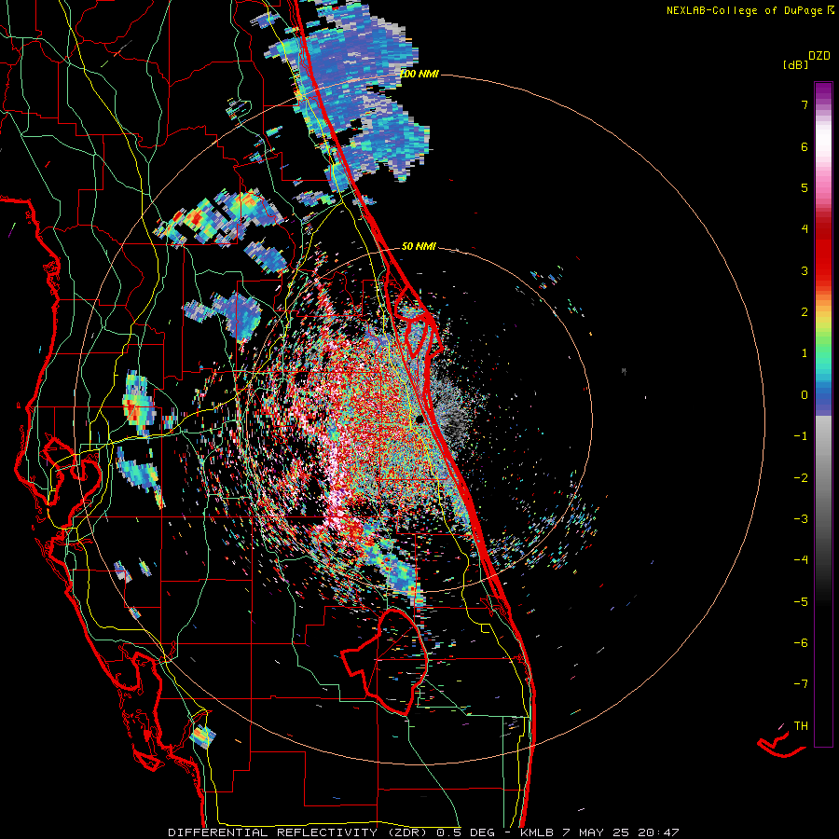Click the scale value "-7"

click(801, 684)
